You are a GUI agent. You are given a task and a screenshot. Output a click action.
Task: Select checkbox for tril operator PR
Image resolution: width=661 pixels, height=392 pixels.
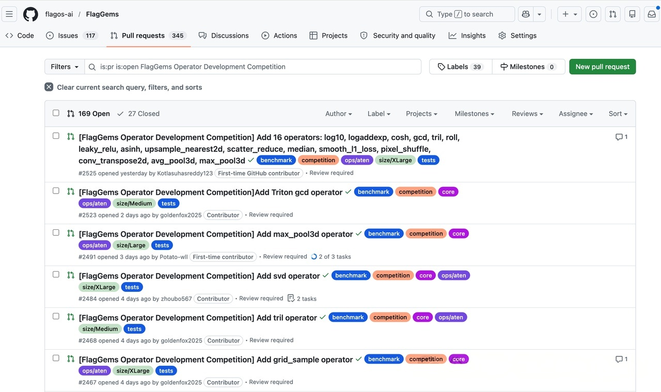click(x=56, y=316)
